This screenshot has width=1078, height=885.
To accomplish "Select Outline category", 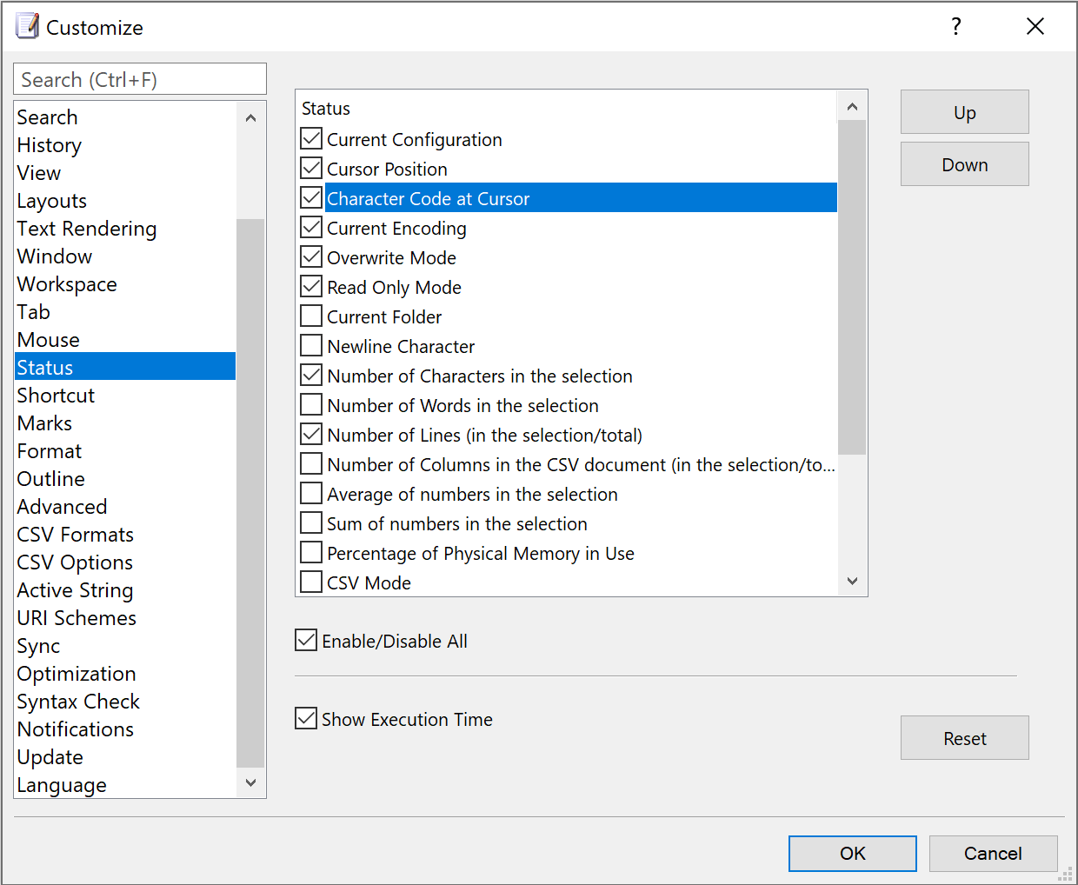I will point(125,479).
